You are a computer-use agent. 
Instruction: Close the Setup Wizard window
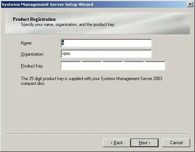point(190,4)
